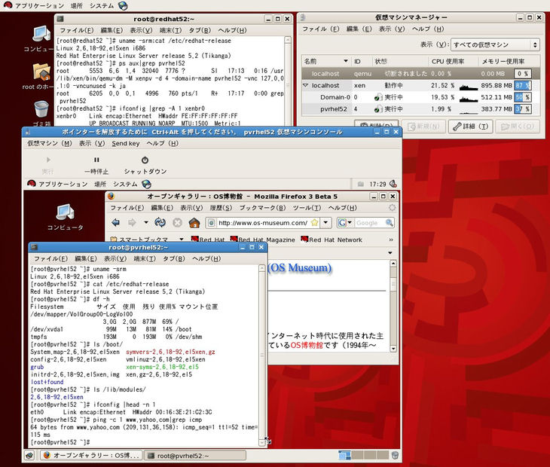Click Firefox page vertical scrollbar down arrow
Image resolution: width=550 pixels, height=467 pixels.
(393, 349)
